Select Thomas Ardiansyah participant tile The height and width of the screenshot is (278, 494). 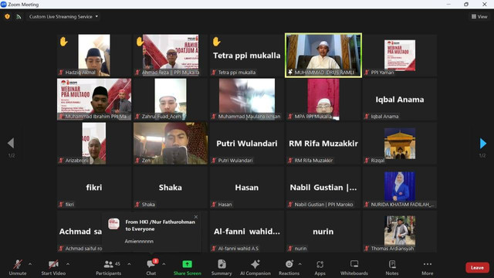pyautogui.click(x=400, y=232)
